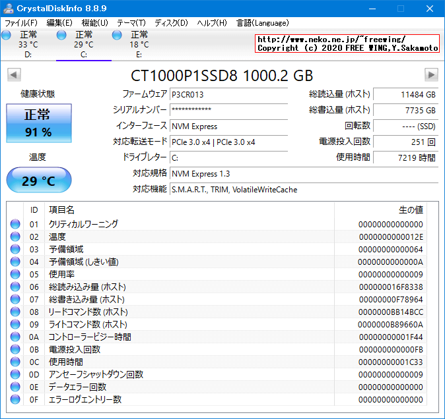Image resolution: width=445 pixels, height=419 pixels.
Task: Click status orb for ID 0D アンセーフシャットダウン回数
Action: click(15, 374)
